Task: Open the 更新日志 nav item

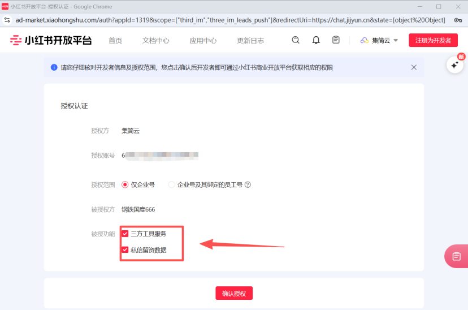Action: [x=251, y=41]
